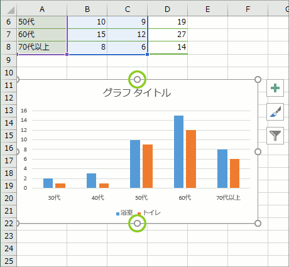This screenshot has width=289, height=267.
Task: Open the Chart Styles paintbrush button
Action: 275,112
